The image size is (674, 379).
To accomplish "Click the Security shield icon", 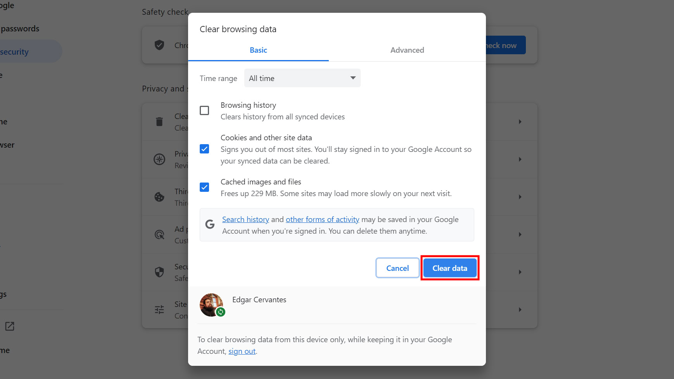I will click(x=159, y=272).
